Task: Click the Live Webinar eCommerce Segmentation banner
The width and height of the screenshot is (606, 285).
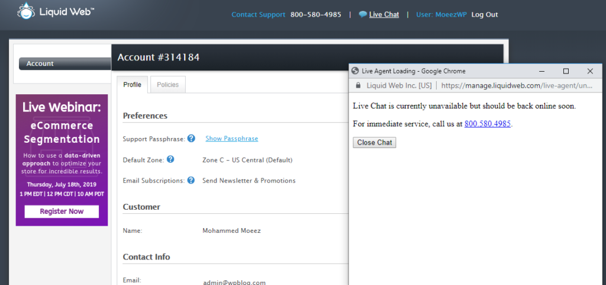Action: (x=62, y=160)
